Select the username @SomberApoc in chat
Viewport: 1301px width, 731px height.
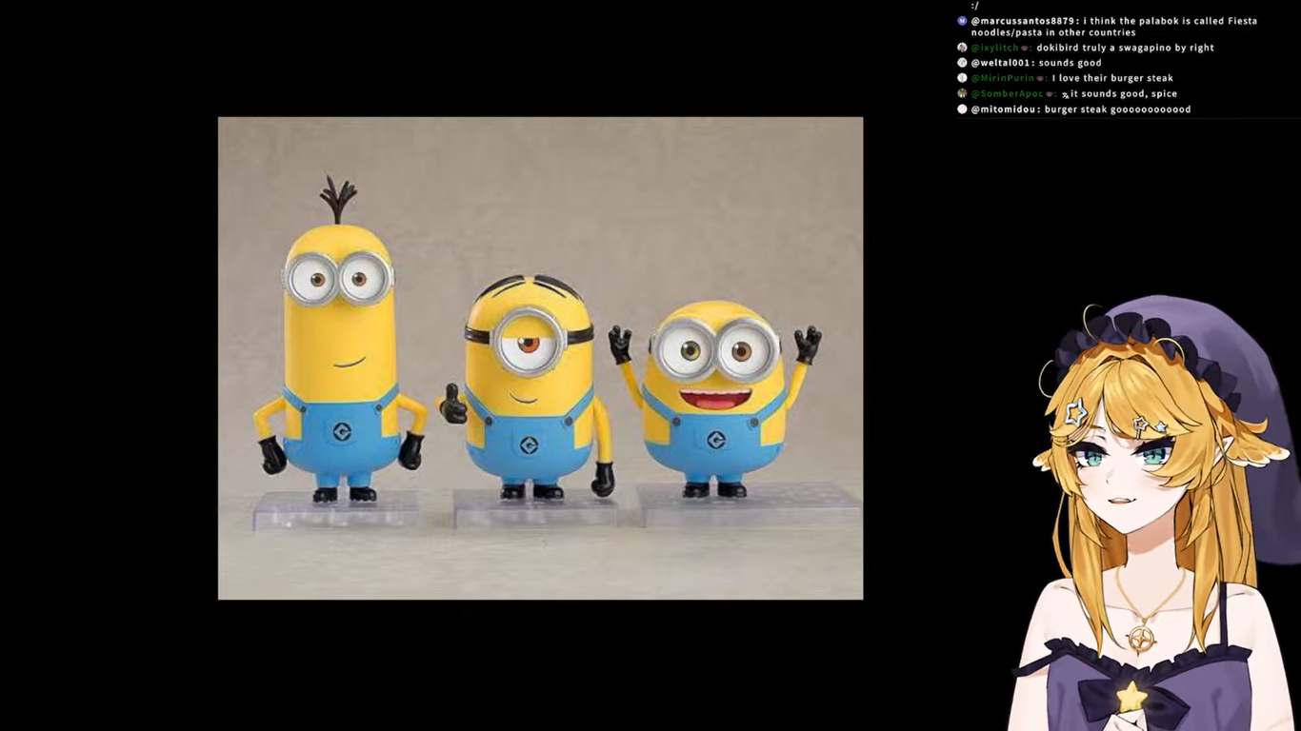(1008, 94)
